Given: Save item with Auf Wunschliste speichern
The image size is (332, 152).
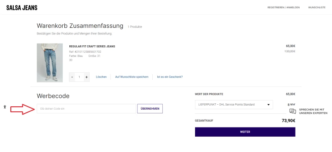Looking at the screenshot, I should 132,77.
